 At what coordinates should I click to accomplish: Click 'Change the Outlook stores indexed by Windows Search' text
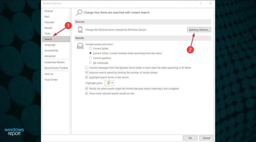coord(116,30)
